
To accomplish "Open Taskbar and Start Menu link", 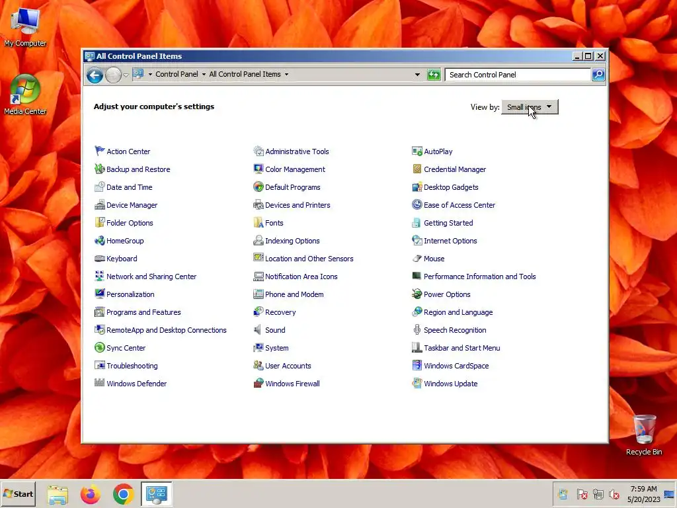I will 462,348.
